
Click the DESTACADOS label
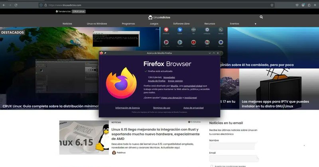click(x=12, y=32)
